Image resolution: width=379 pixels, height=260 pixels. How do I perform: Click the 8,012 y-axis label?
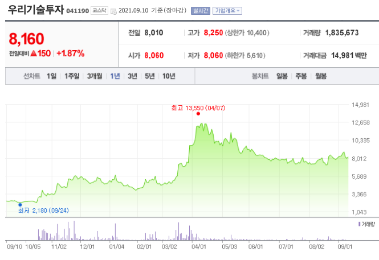coord(359,159)
